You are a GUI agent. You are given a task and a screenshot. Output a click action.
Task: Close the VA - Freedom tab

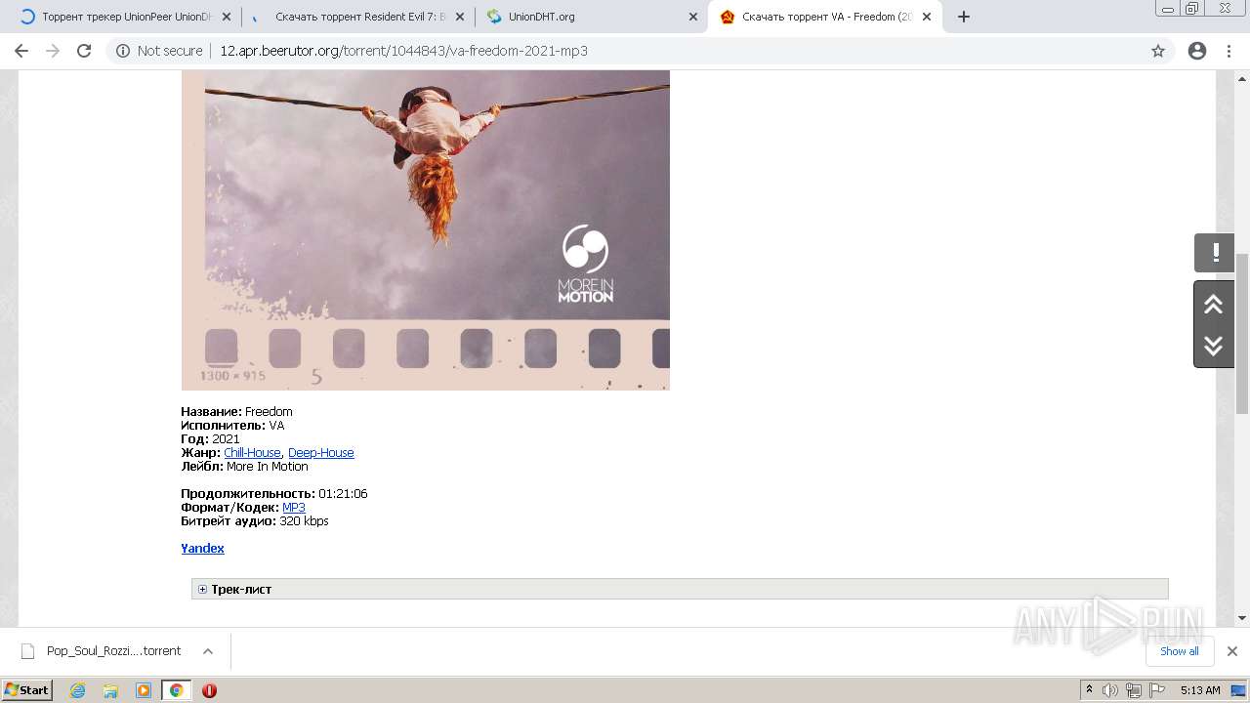927,17
